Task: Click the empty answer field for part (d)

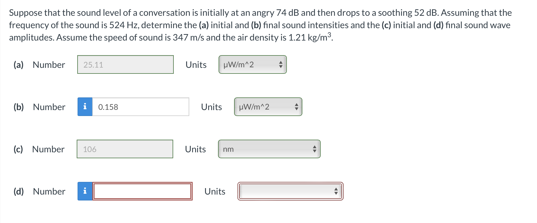Action: click(142, 191)
